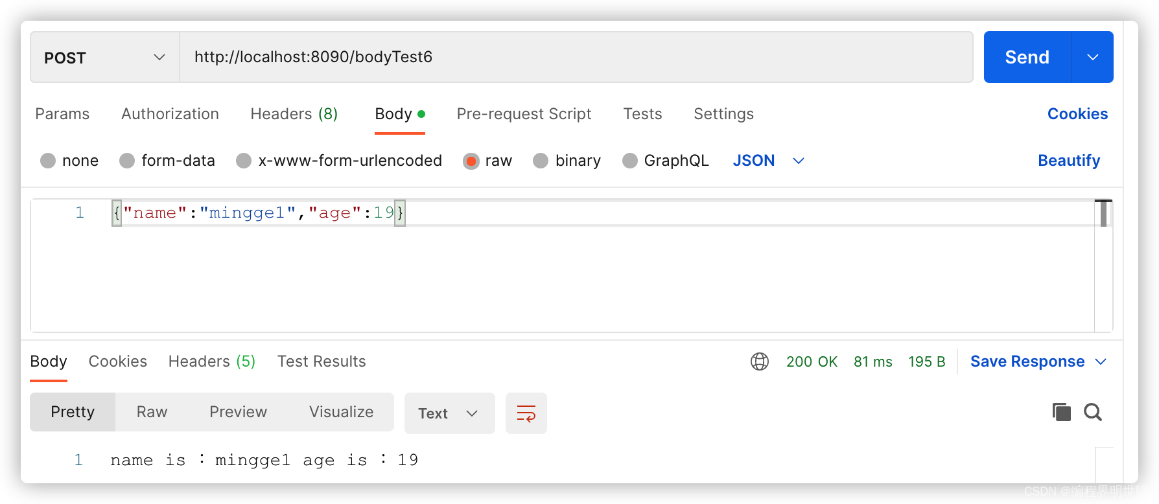
Task: Select x-www-form-urlencoded body option
Action: (x=244, y=161)
